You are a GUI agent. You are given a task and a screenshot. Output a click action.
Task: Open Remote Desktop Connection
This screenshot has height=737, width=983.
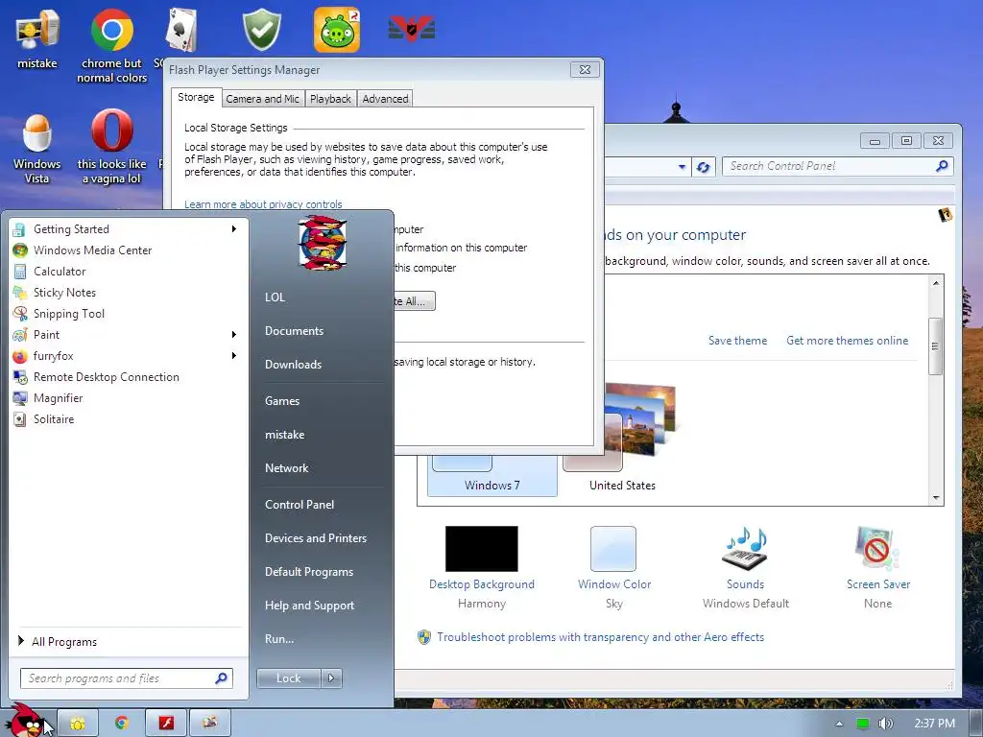[126, 376]
